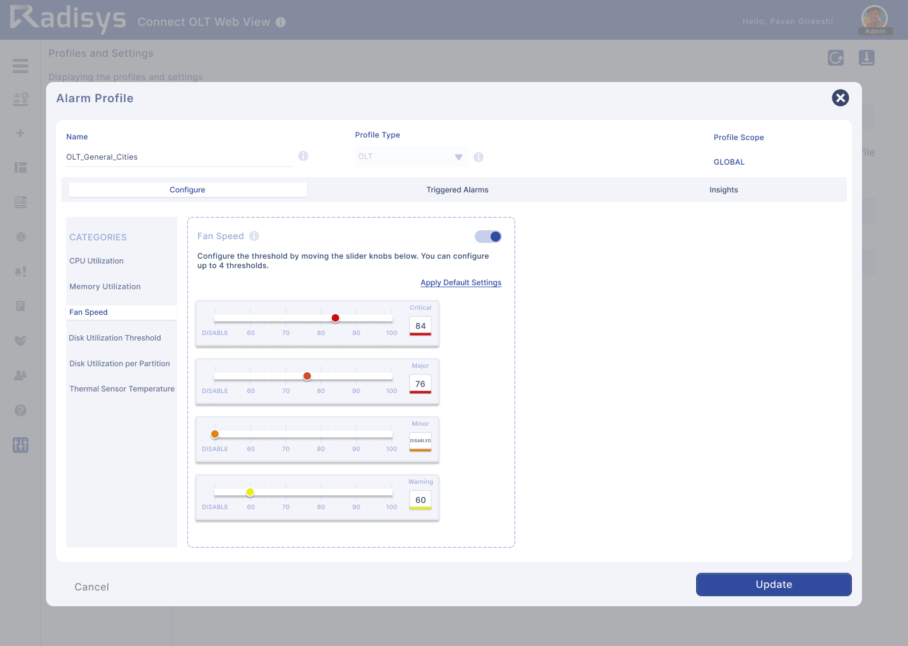This screenshot has width=908, height=646.
Task: Click the plus icon to add new item
Action: click(x=20, y=132)
